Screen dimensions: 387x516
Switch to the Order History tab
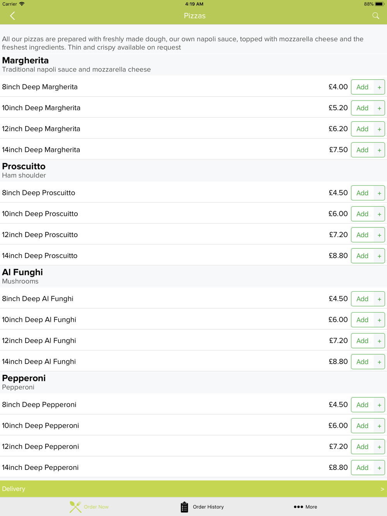(x=208, y=507)
